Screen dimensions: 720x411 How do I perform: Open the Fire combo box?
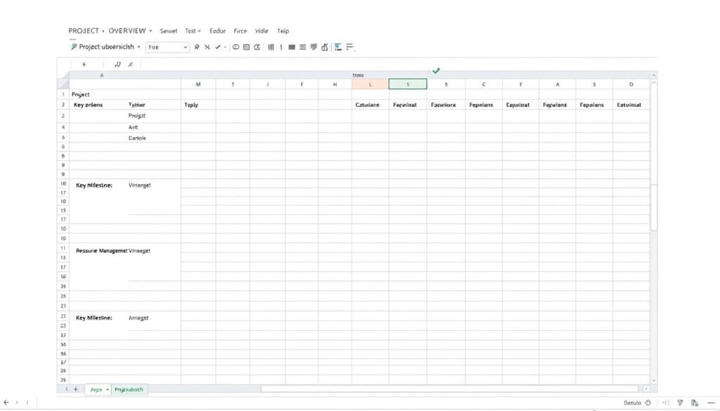click(167, 47)
